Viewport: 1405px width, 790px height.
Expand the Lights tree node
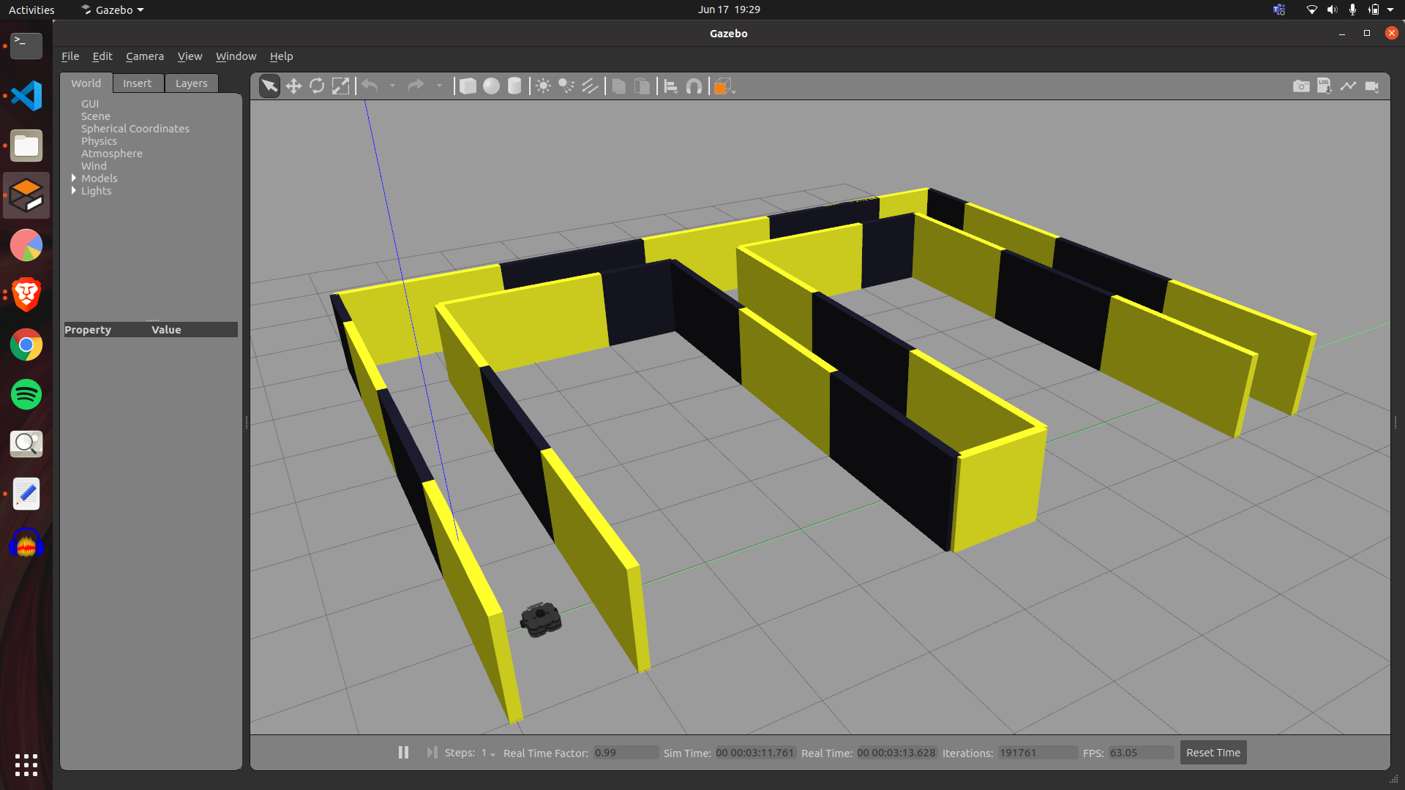click(x=74, y=190)
